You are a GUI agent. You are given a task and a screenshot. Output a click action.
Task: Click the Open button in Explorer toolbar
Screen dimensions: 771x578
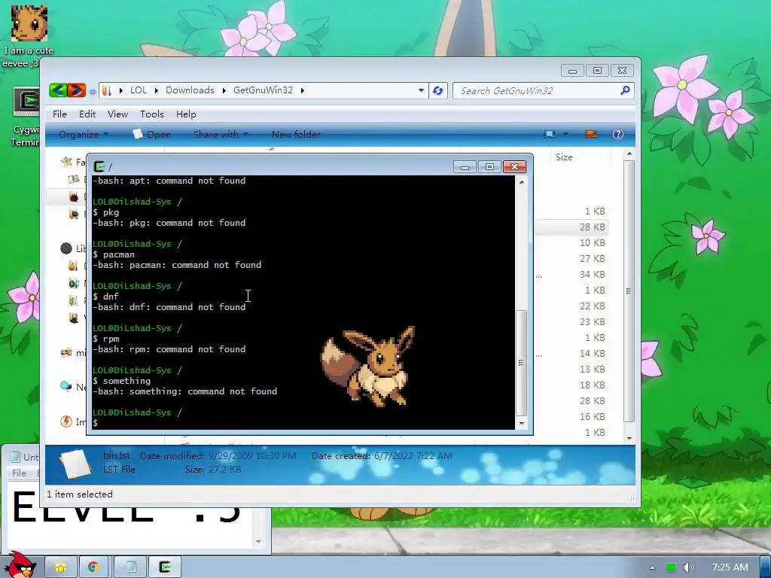click(152, 134)
